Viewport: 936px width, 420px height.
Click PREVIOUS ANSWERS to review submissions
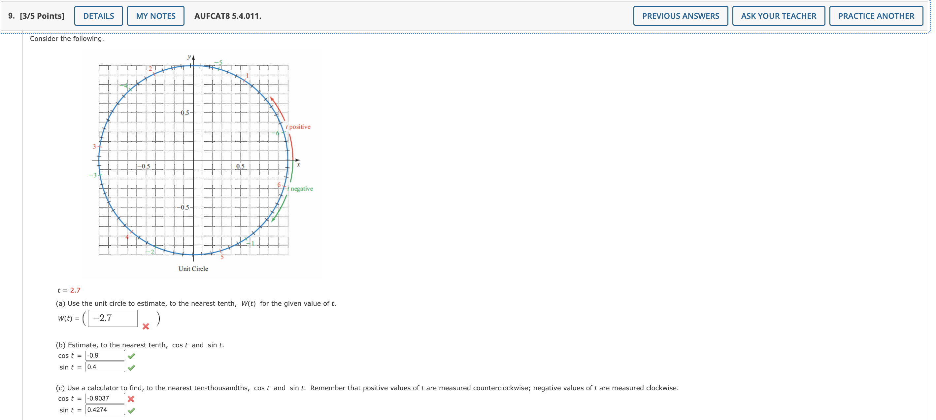pos(681,16)
